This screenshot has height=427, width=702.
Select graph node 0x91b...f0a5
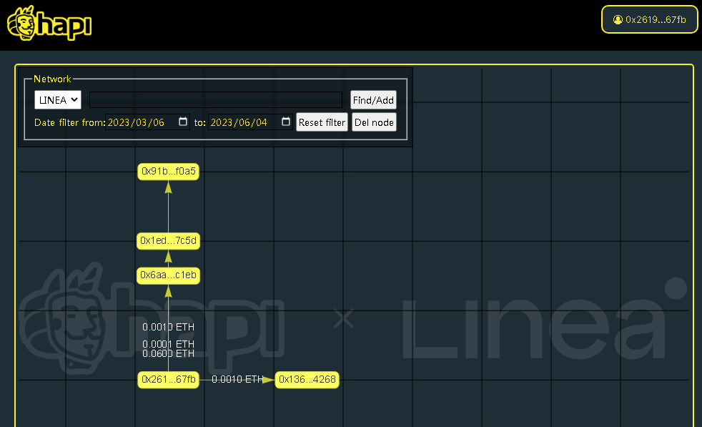pos(168,171)
